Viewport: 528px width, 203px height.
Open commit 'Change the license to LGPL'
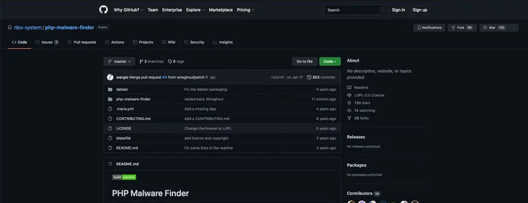tap(208, 128)
